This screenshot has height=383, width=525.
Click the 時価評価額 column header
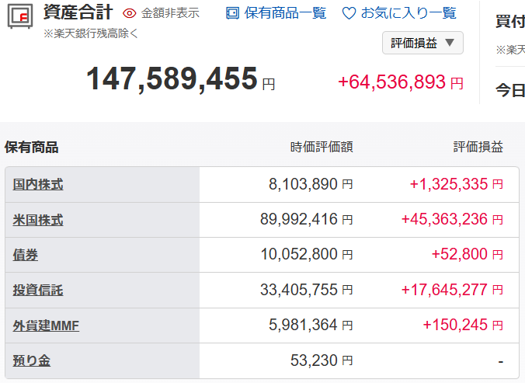coord(322,146)
